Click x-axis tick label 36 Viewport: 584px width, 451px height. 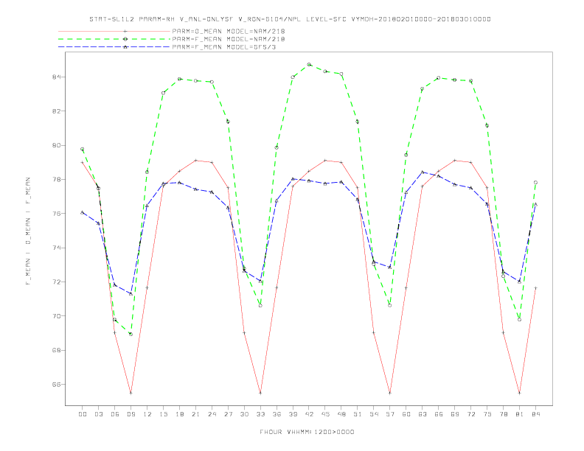(277, 414)
